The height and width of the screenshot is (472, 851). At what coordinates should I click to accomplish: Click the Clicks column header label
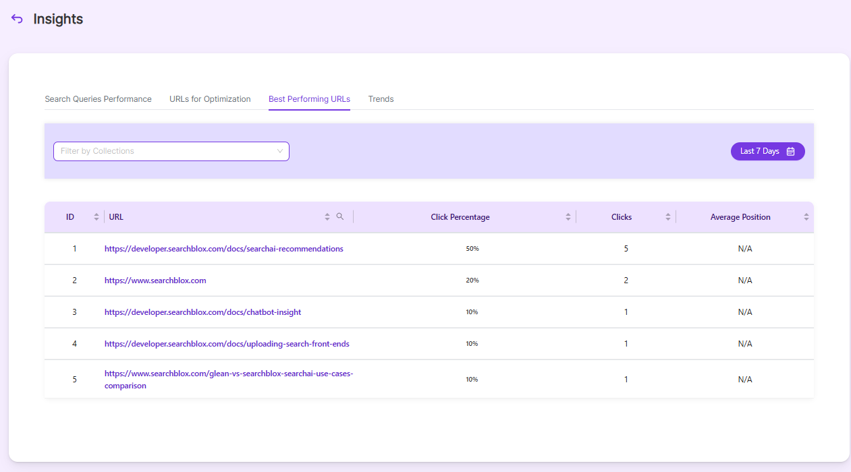pyautogui.click(x=622, y=217)
